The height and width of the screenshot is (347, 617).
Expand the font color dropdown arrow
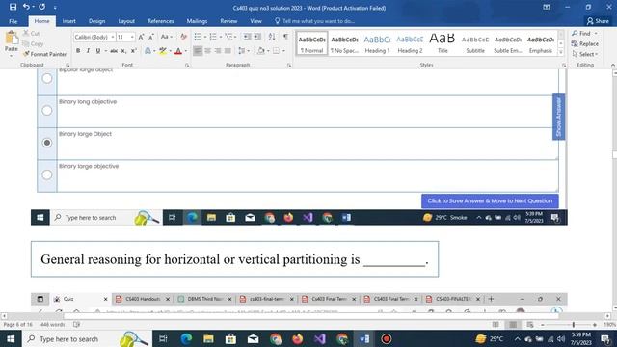186,51
